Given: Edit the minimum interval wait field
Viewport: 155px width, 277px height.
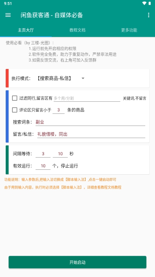Looking at the screenshot, I should (43, 154).
